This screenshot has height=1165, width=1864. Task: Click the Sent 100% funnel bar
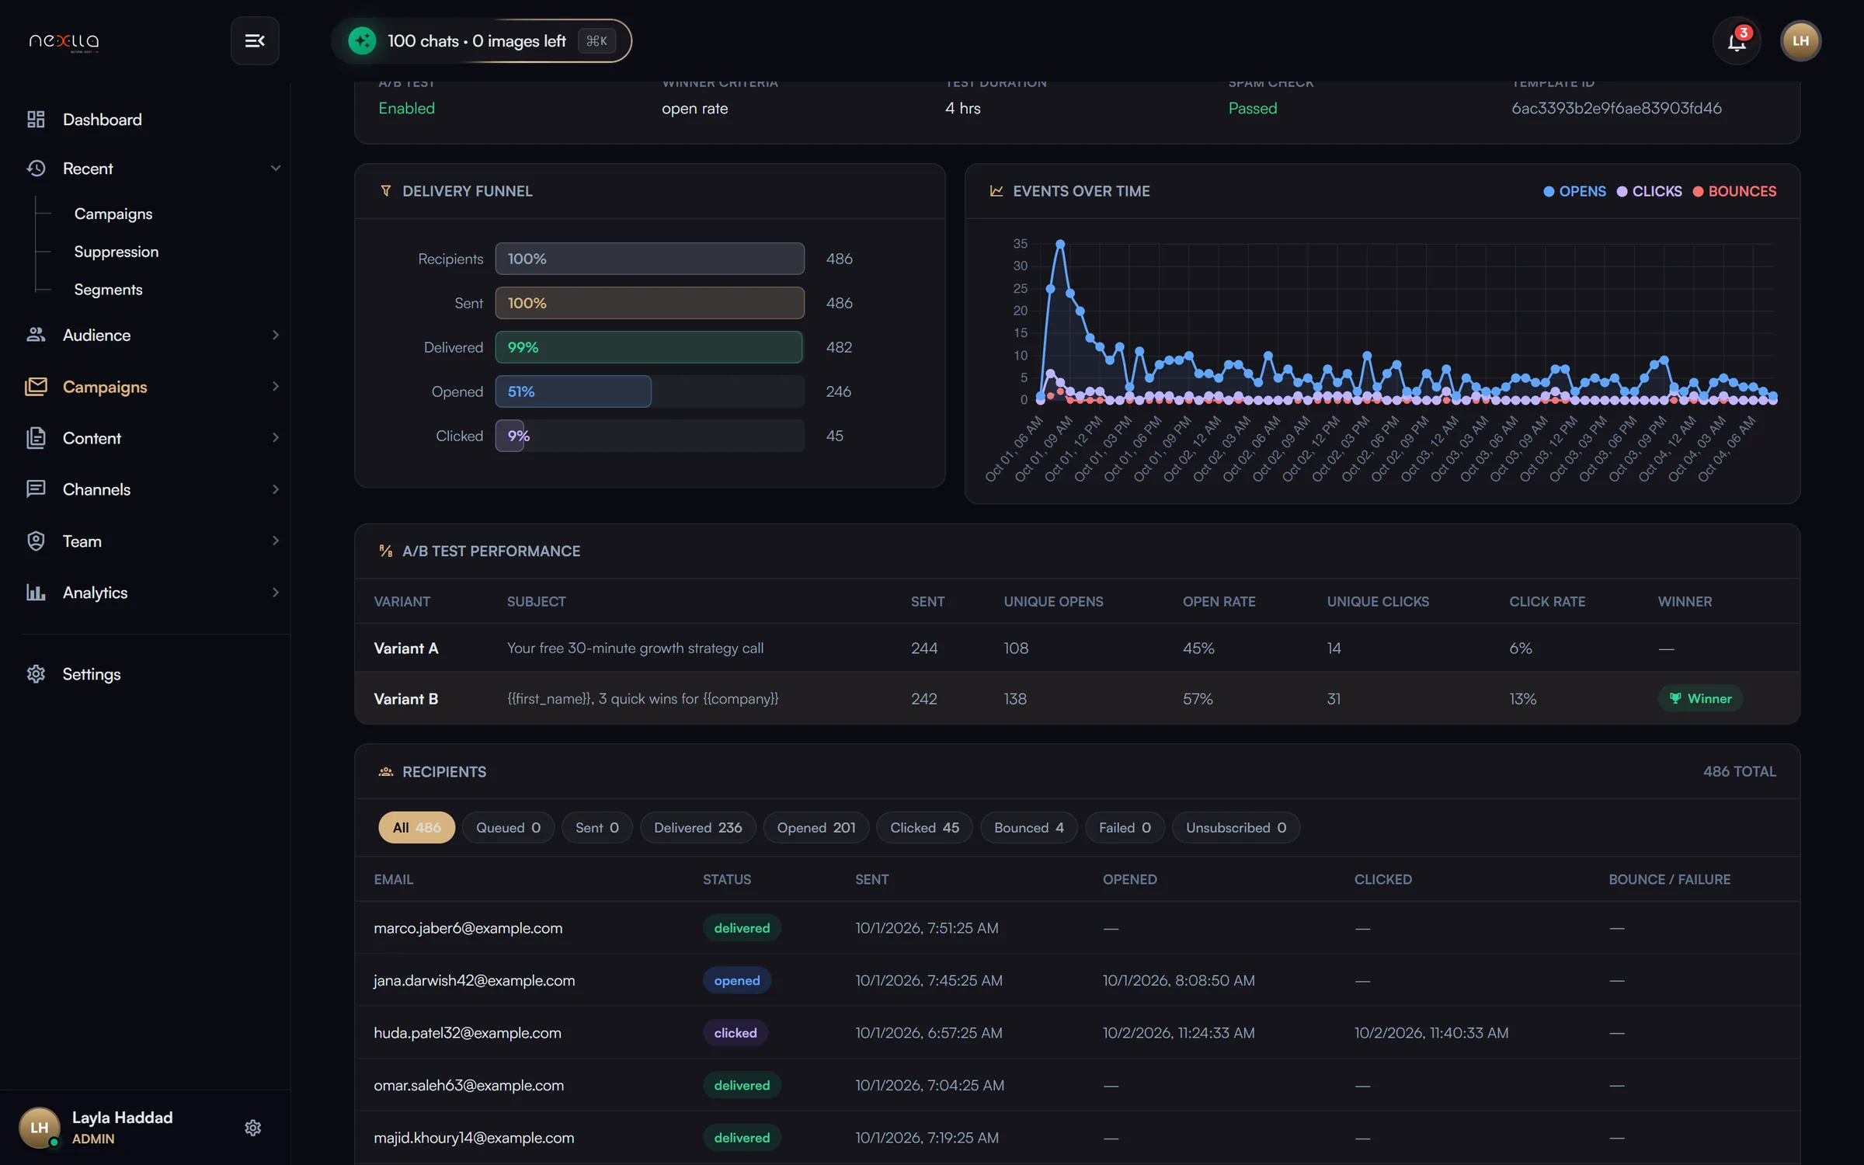point(649,303)
